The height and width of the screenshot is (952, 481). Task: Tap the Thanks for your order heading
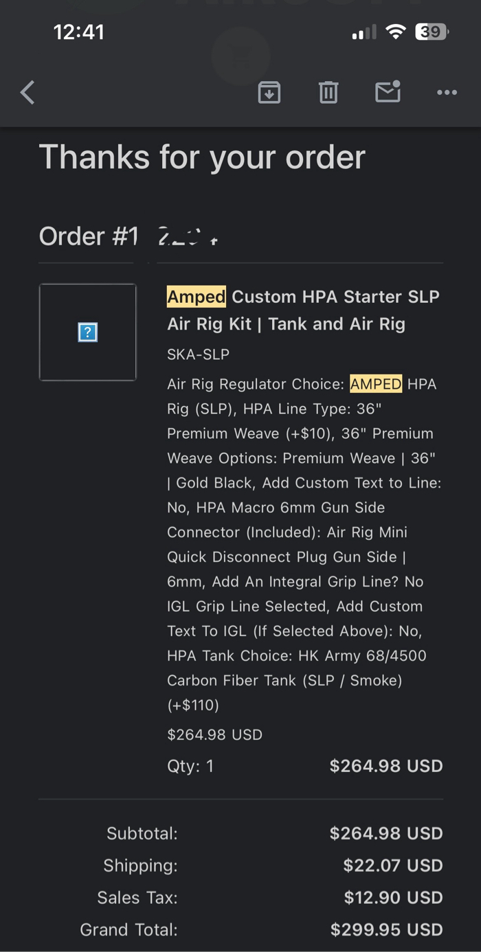click(202, 157)
